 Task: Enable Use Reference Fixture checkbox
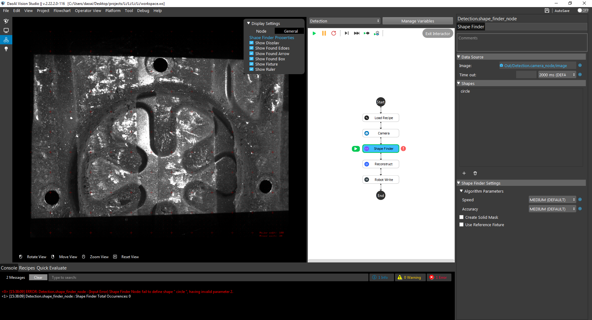click(x=462, y=225)
